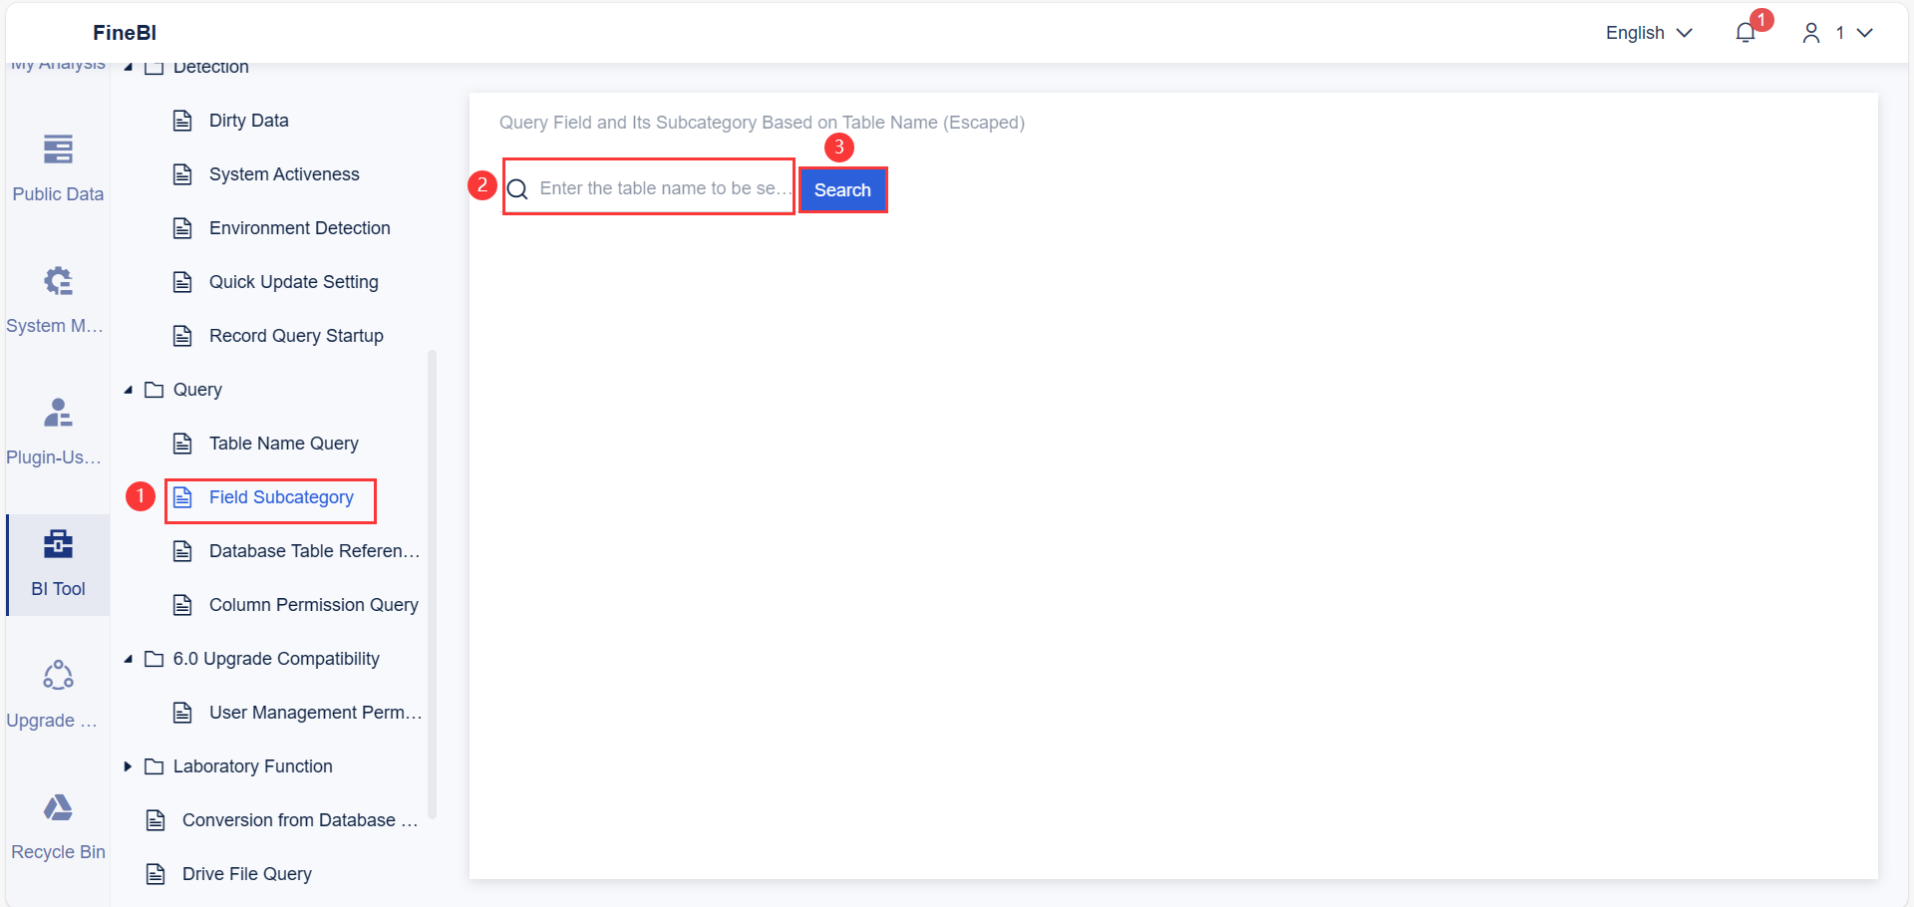Collapse the 6.0 Upgrade Compatibility folder

[x=128, y=659]
